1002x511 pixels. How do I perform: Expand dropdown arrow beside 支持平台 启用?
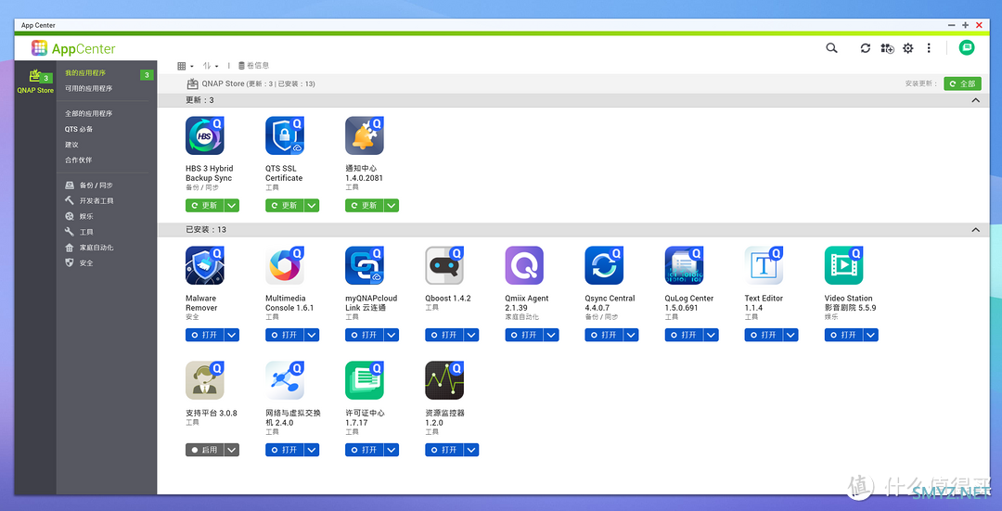[x=231, y=450]
